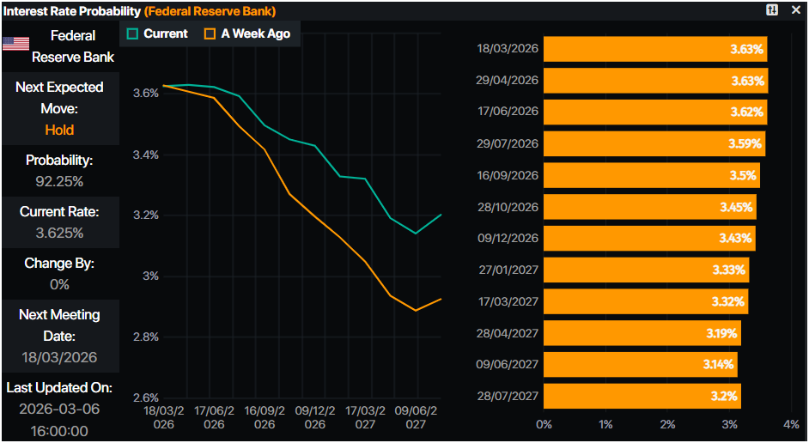The height and width of the screenshot is (443, 809).
Task: Click the Current Rate 3.625% value
Action: click(x=59, y=233)
